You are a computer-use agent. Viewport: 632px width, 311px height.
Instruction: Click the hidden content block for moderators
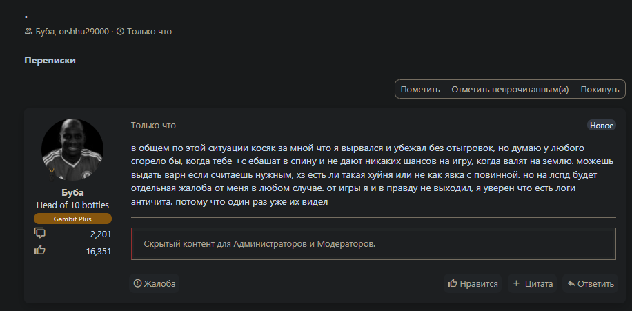click(x=373, y=244)
